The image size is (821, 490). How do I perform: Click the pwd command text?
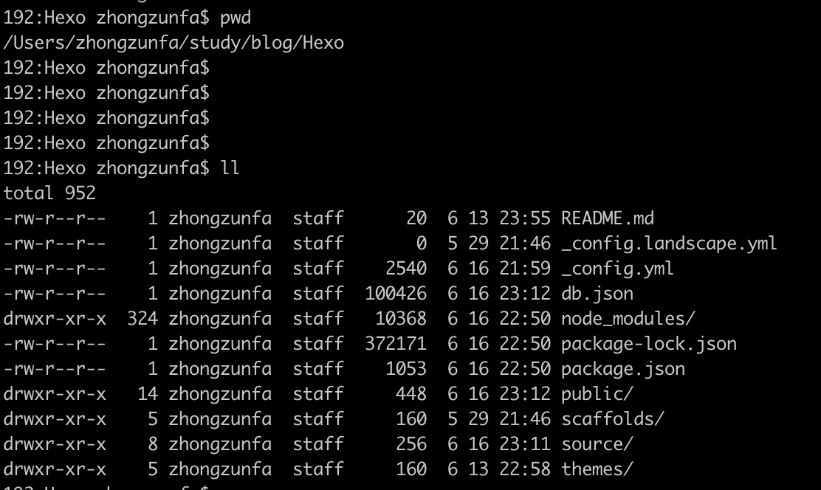click(236, 18)
